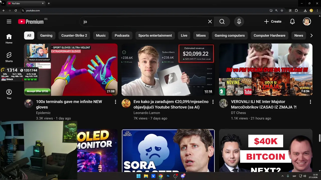Install app icon in address bar

point(271,10)
